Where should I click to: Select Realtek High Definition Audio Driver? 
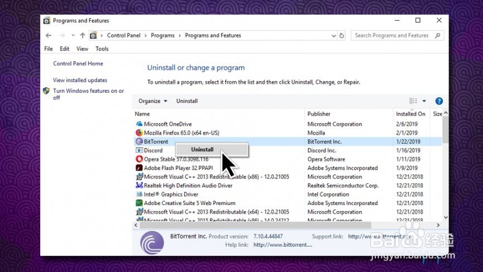pyautogui.click(x=188, y=185)
